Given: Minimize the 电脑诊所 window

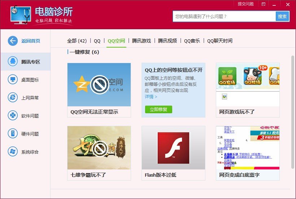Looking at the screenshot, I should (274, 5).
